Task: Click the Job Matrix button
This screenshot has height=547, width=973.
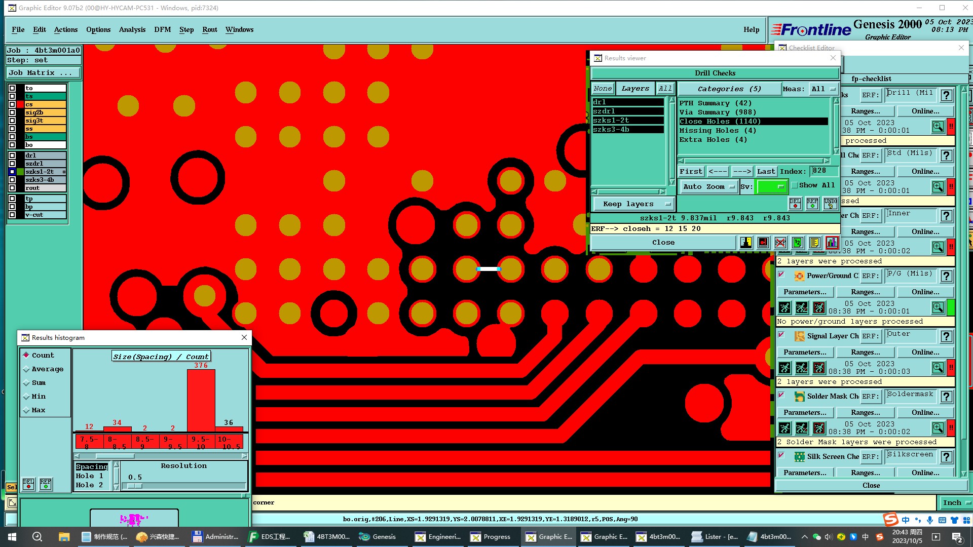Action: 43,73
